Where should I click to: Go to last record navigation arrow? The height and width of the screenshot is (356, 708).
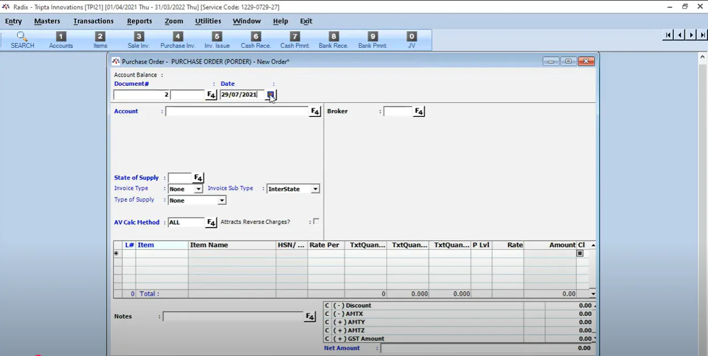click(703, 35)
